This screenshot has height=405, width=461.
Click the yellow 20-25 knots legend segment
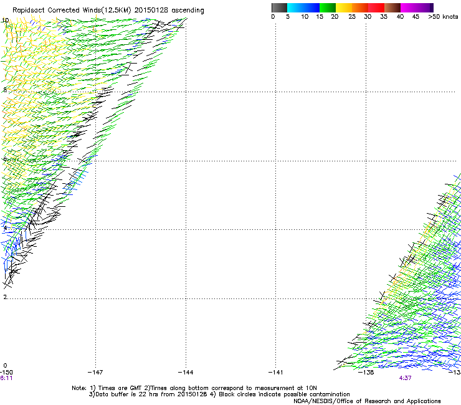(x=344, y=7)
